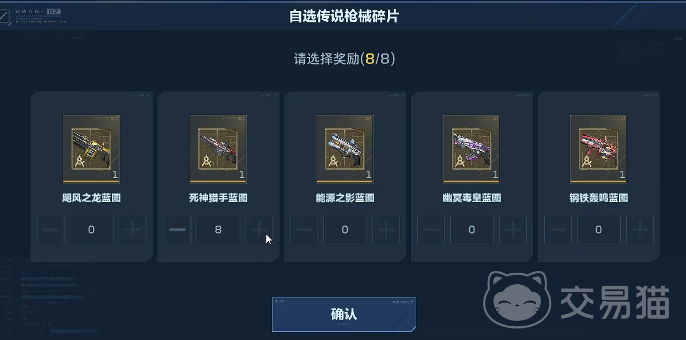Click the 幽冥毒皇蓝图 name label
The image size is (686, 340).
pos(472,198)
